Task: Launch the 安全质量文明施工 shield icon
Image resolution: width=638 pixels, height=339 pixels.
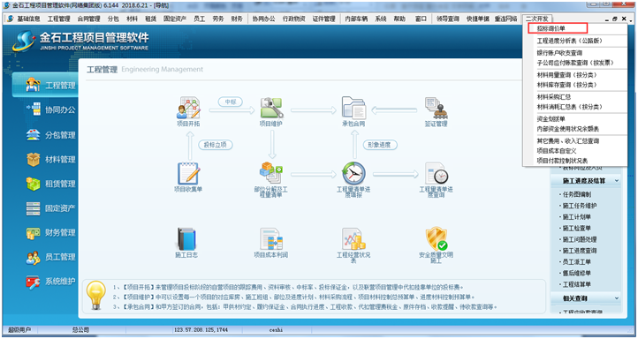Action: click(x=436, y=239)
